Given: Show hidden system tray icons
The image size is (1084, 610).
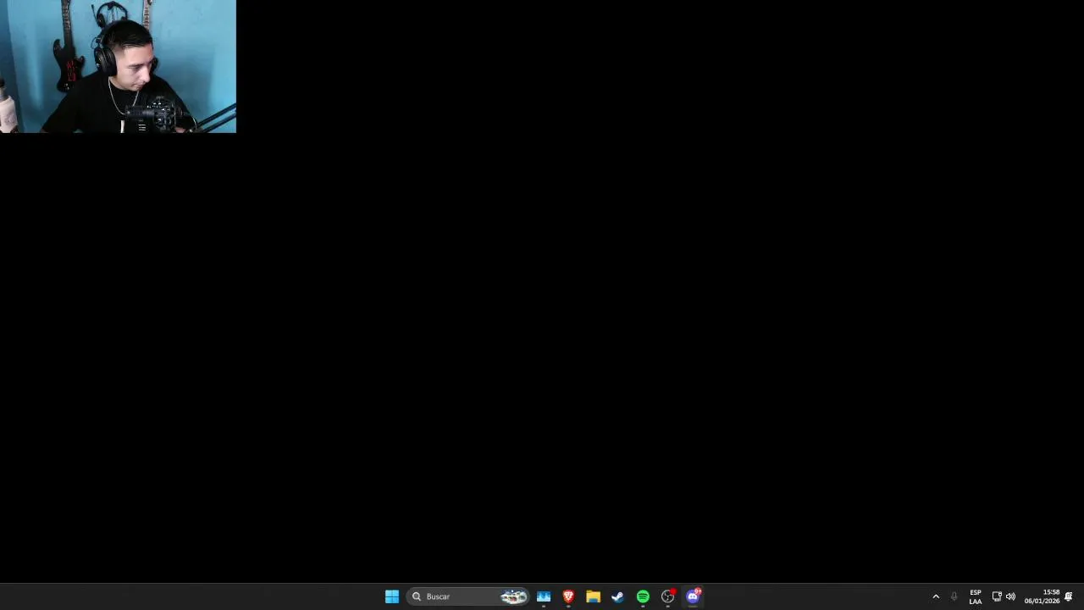Looking at the screenshot, I should (936, 596).
